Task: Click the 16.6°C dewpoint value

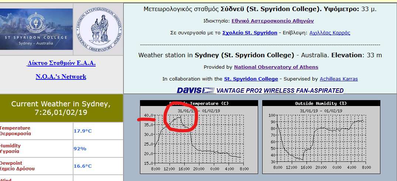Action: (83, 166)
